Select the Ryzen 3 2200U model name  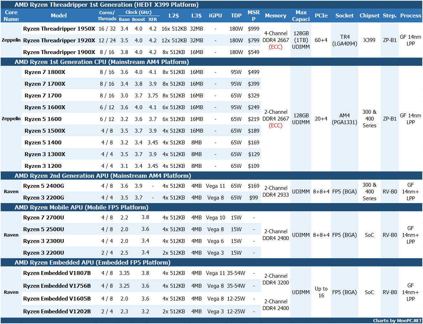tap(43, 253)
